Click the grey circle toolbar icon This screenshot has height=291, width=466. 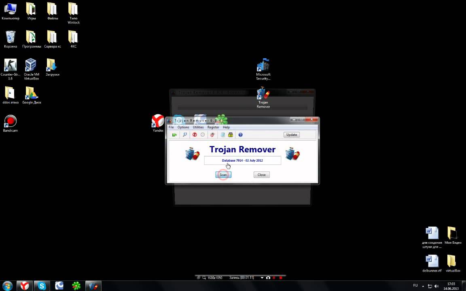tap(202, 135)
